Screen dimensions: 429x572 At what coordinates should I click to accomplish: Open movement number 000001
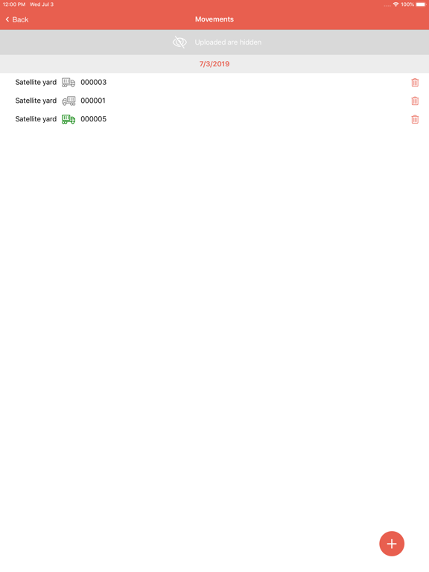(x=93, y=101)
